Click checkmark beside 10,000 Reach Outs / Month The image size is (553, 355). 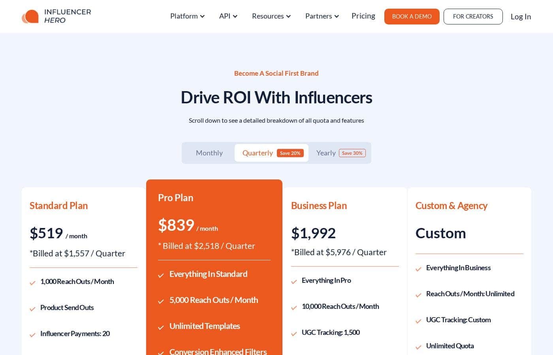click(x=294, y=308)
